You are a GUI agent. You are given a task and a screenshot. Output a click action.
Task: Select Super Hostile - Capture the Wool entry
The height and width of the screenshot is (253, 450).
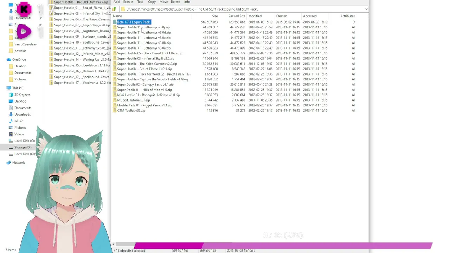[154, 79]
